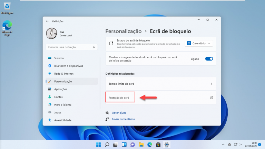Screen dimensions: 265x149
Task: Click the chevron on Tempo limite do ecrã row
Action: 212,84
